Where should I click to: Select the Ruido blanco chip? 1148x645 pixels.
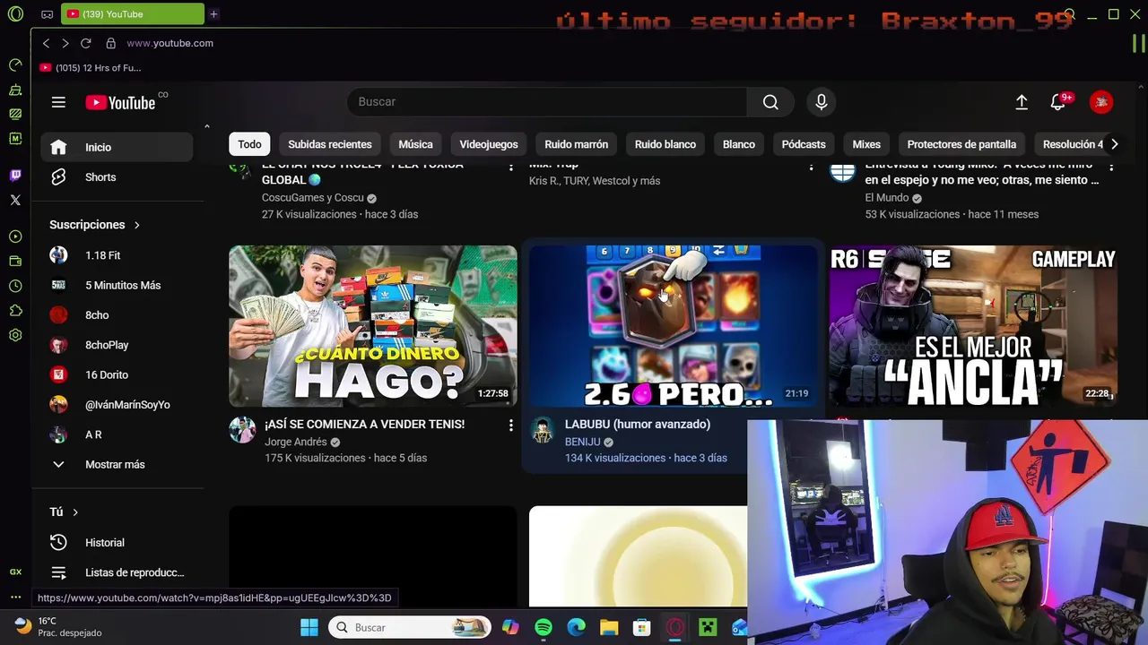[665, 144]
